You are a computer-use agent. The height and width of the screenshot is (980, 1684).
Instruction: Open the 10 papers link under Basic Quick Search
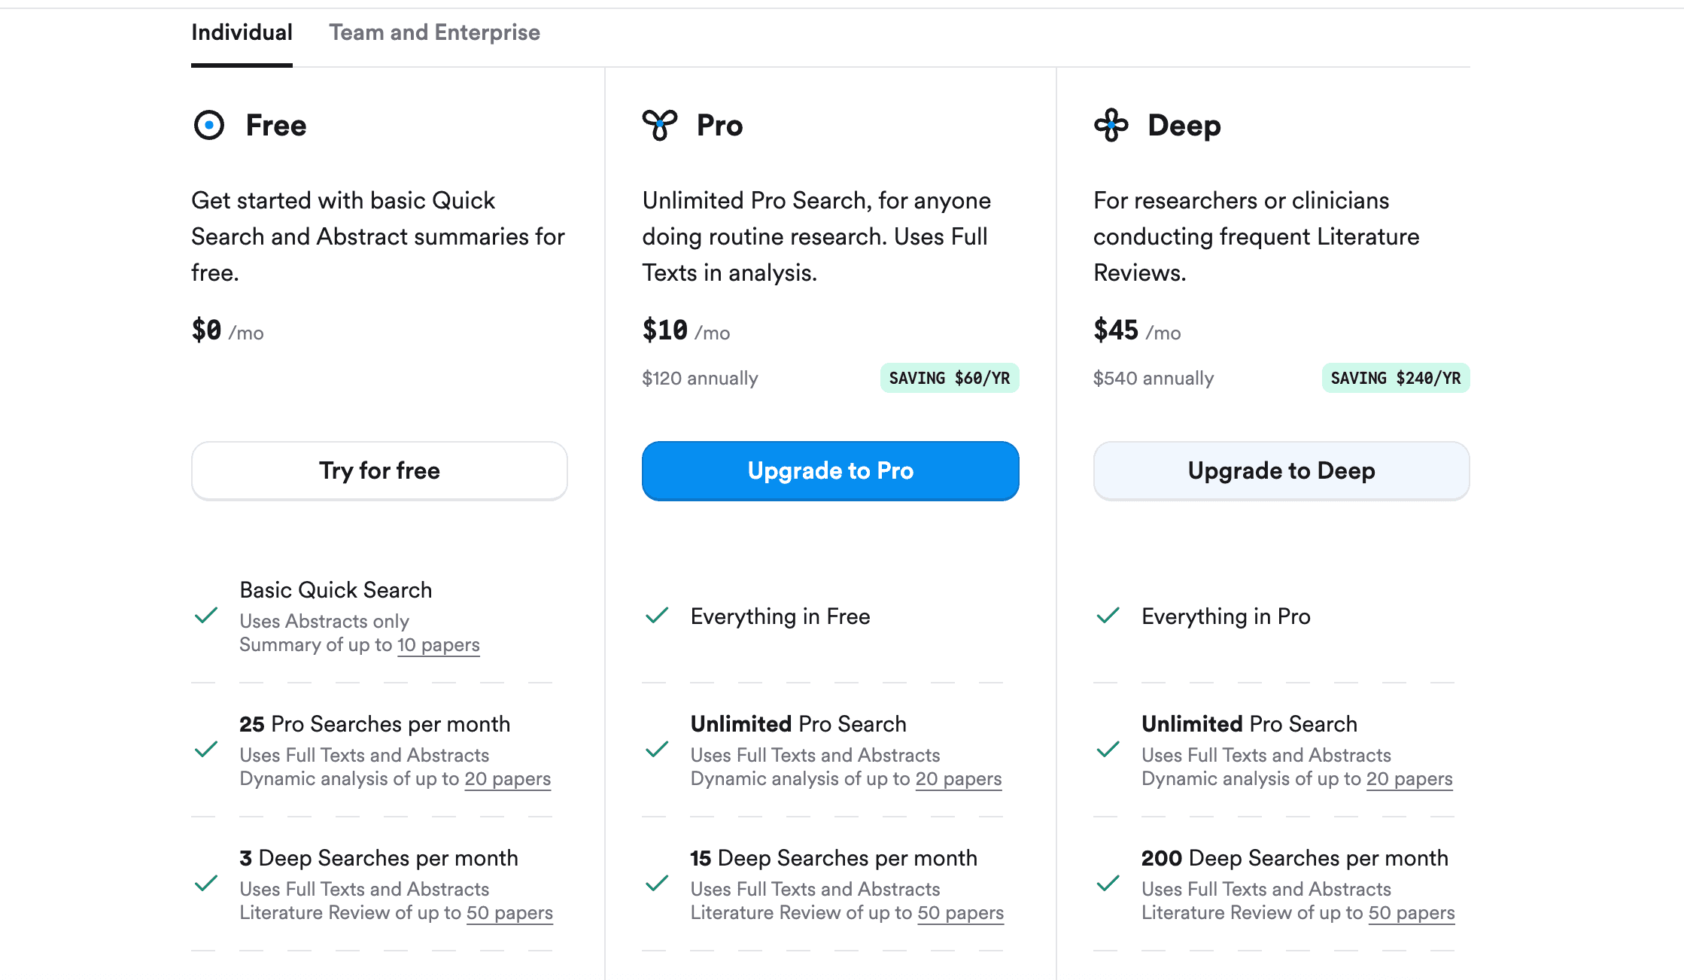pyautogui.click(x=439, y=644)
